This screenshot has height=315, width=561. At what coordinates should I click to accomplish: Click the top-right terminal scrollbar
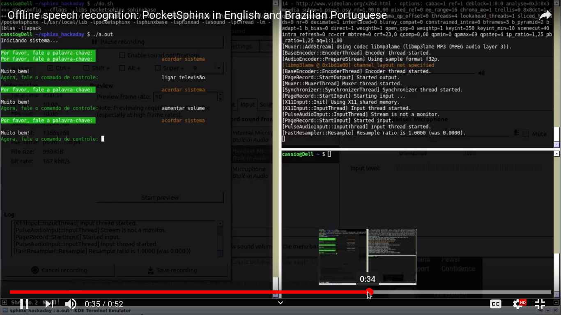pyautogui.click(x=557, y=74)
